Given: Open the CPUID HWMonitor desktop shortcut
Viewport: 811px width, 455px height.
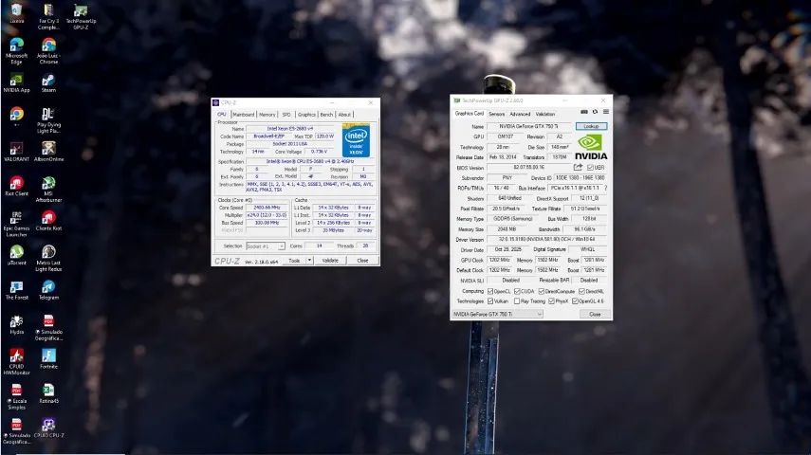Looking at the screenshot, I should pyautogui.click(x=16, y=362).
